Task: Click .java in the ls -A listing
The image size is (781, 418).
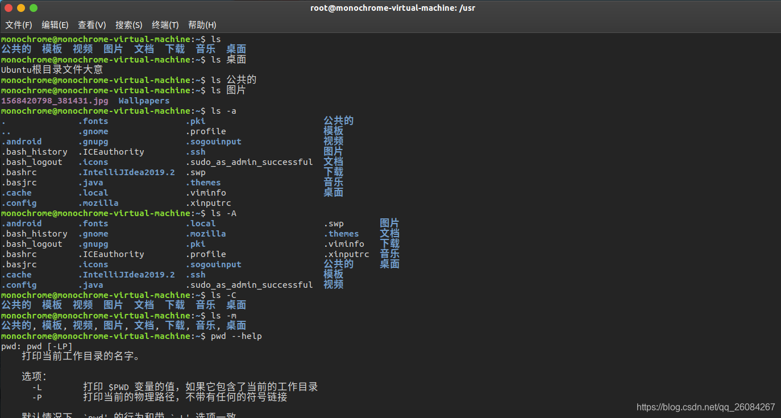Action: (x=90, y=285)
